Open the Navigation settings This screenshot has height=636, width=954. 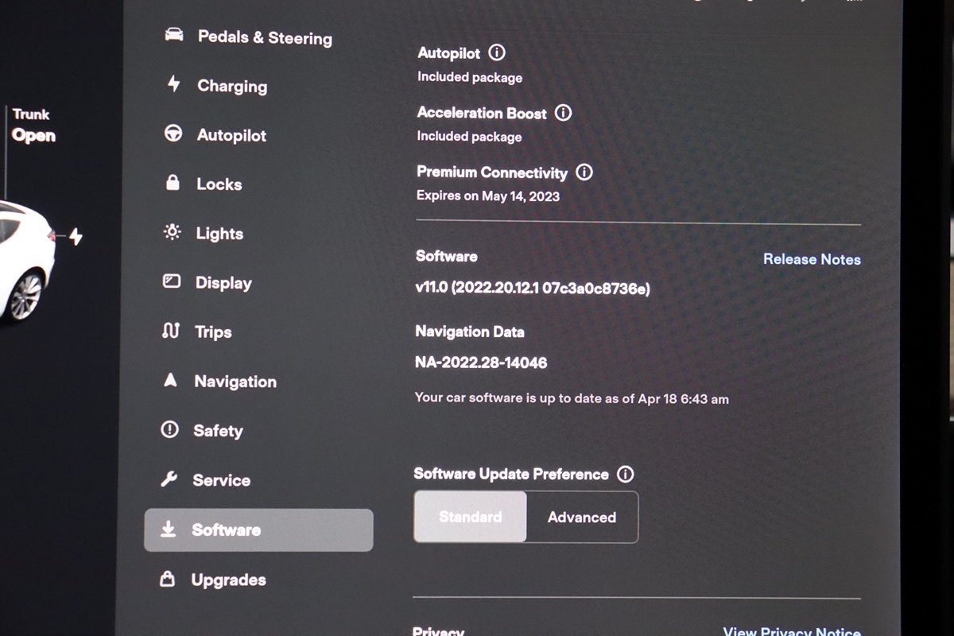coord(235,382)
